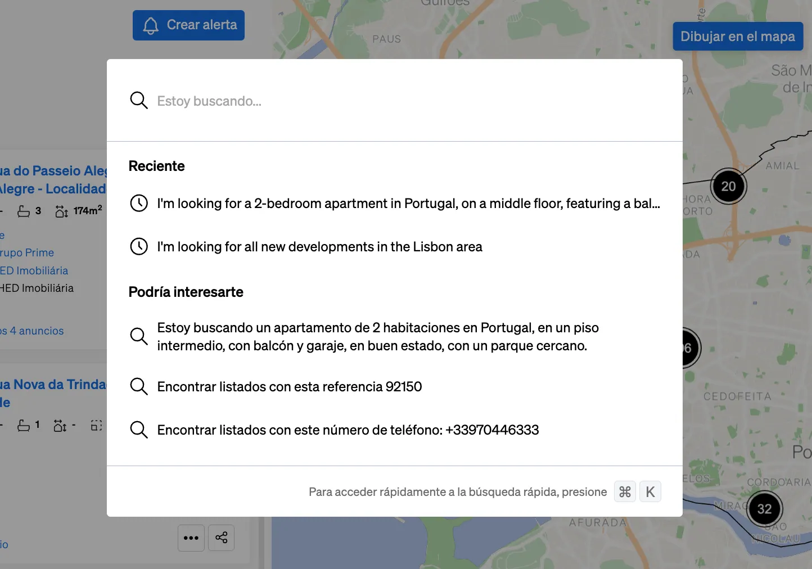Click the clock icon for 2-bedroom apartment search

(x=139, y=203)
